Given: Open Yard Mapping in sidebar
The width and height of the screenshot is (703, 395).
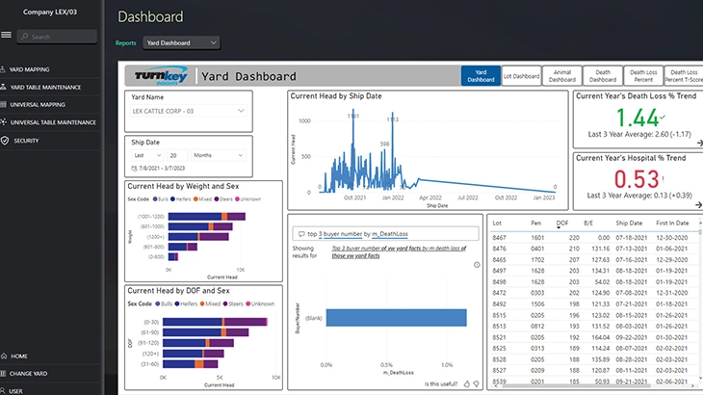Looking at the screenshot, I should click(29, 69).
